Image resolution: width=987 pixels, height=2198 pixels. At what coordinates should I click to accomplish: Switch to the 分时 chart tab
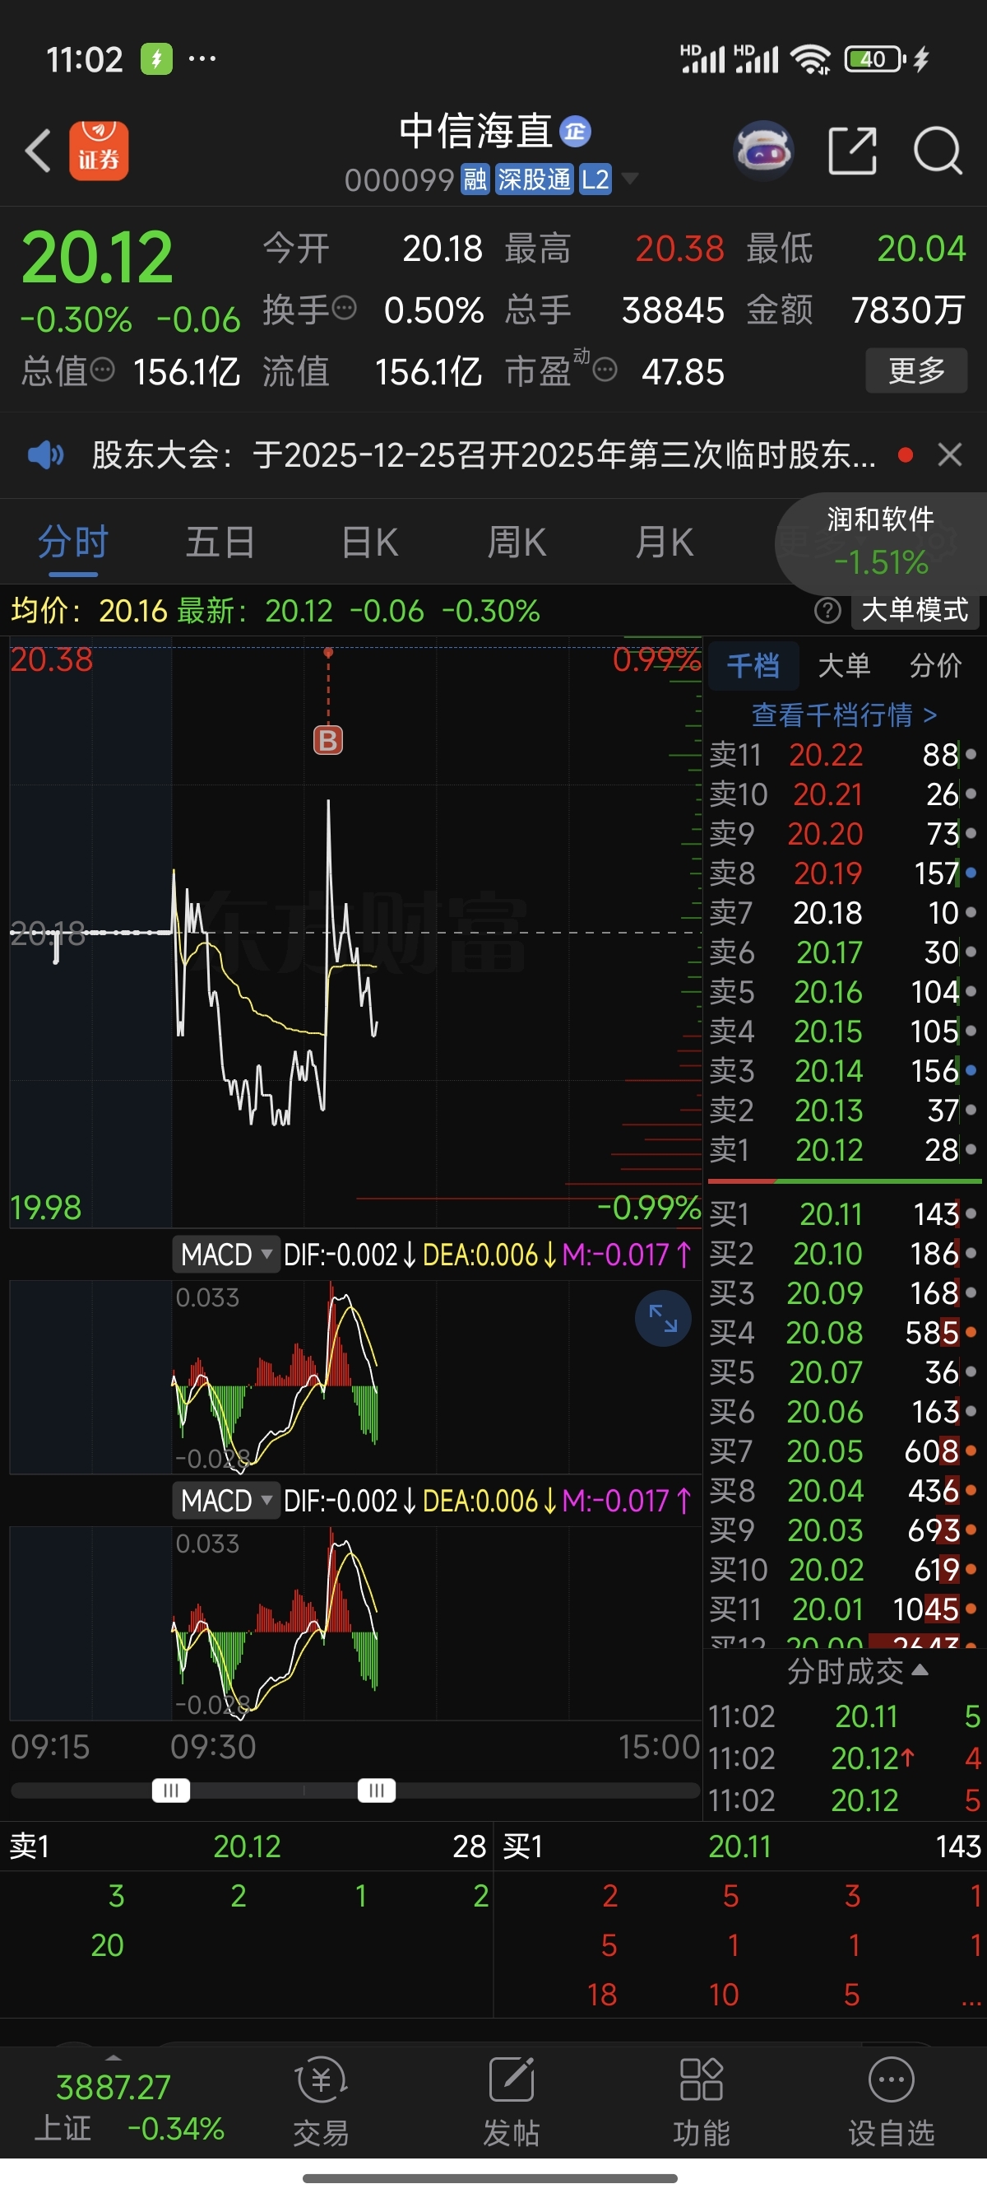click(73, 542)
